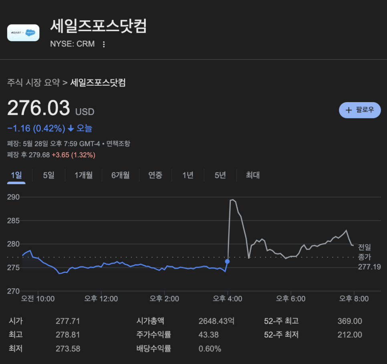Click the 오전 10:00 axis label

(38, 299)
